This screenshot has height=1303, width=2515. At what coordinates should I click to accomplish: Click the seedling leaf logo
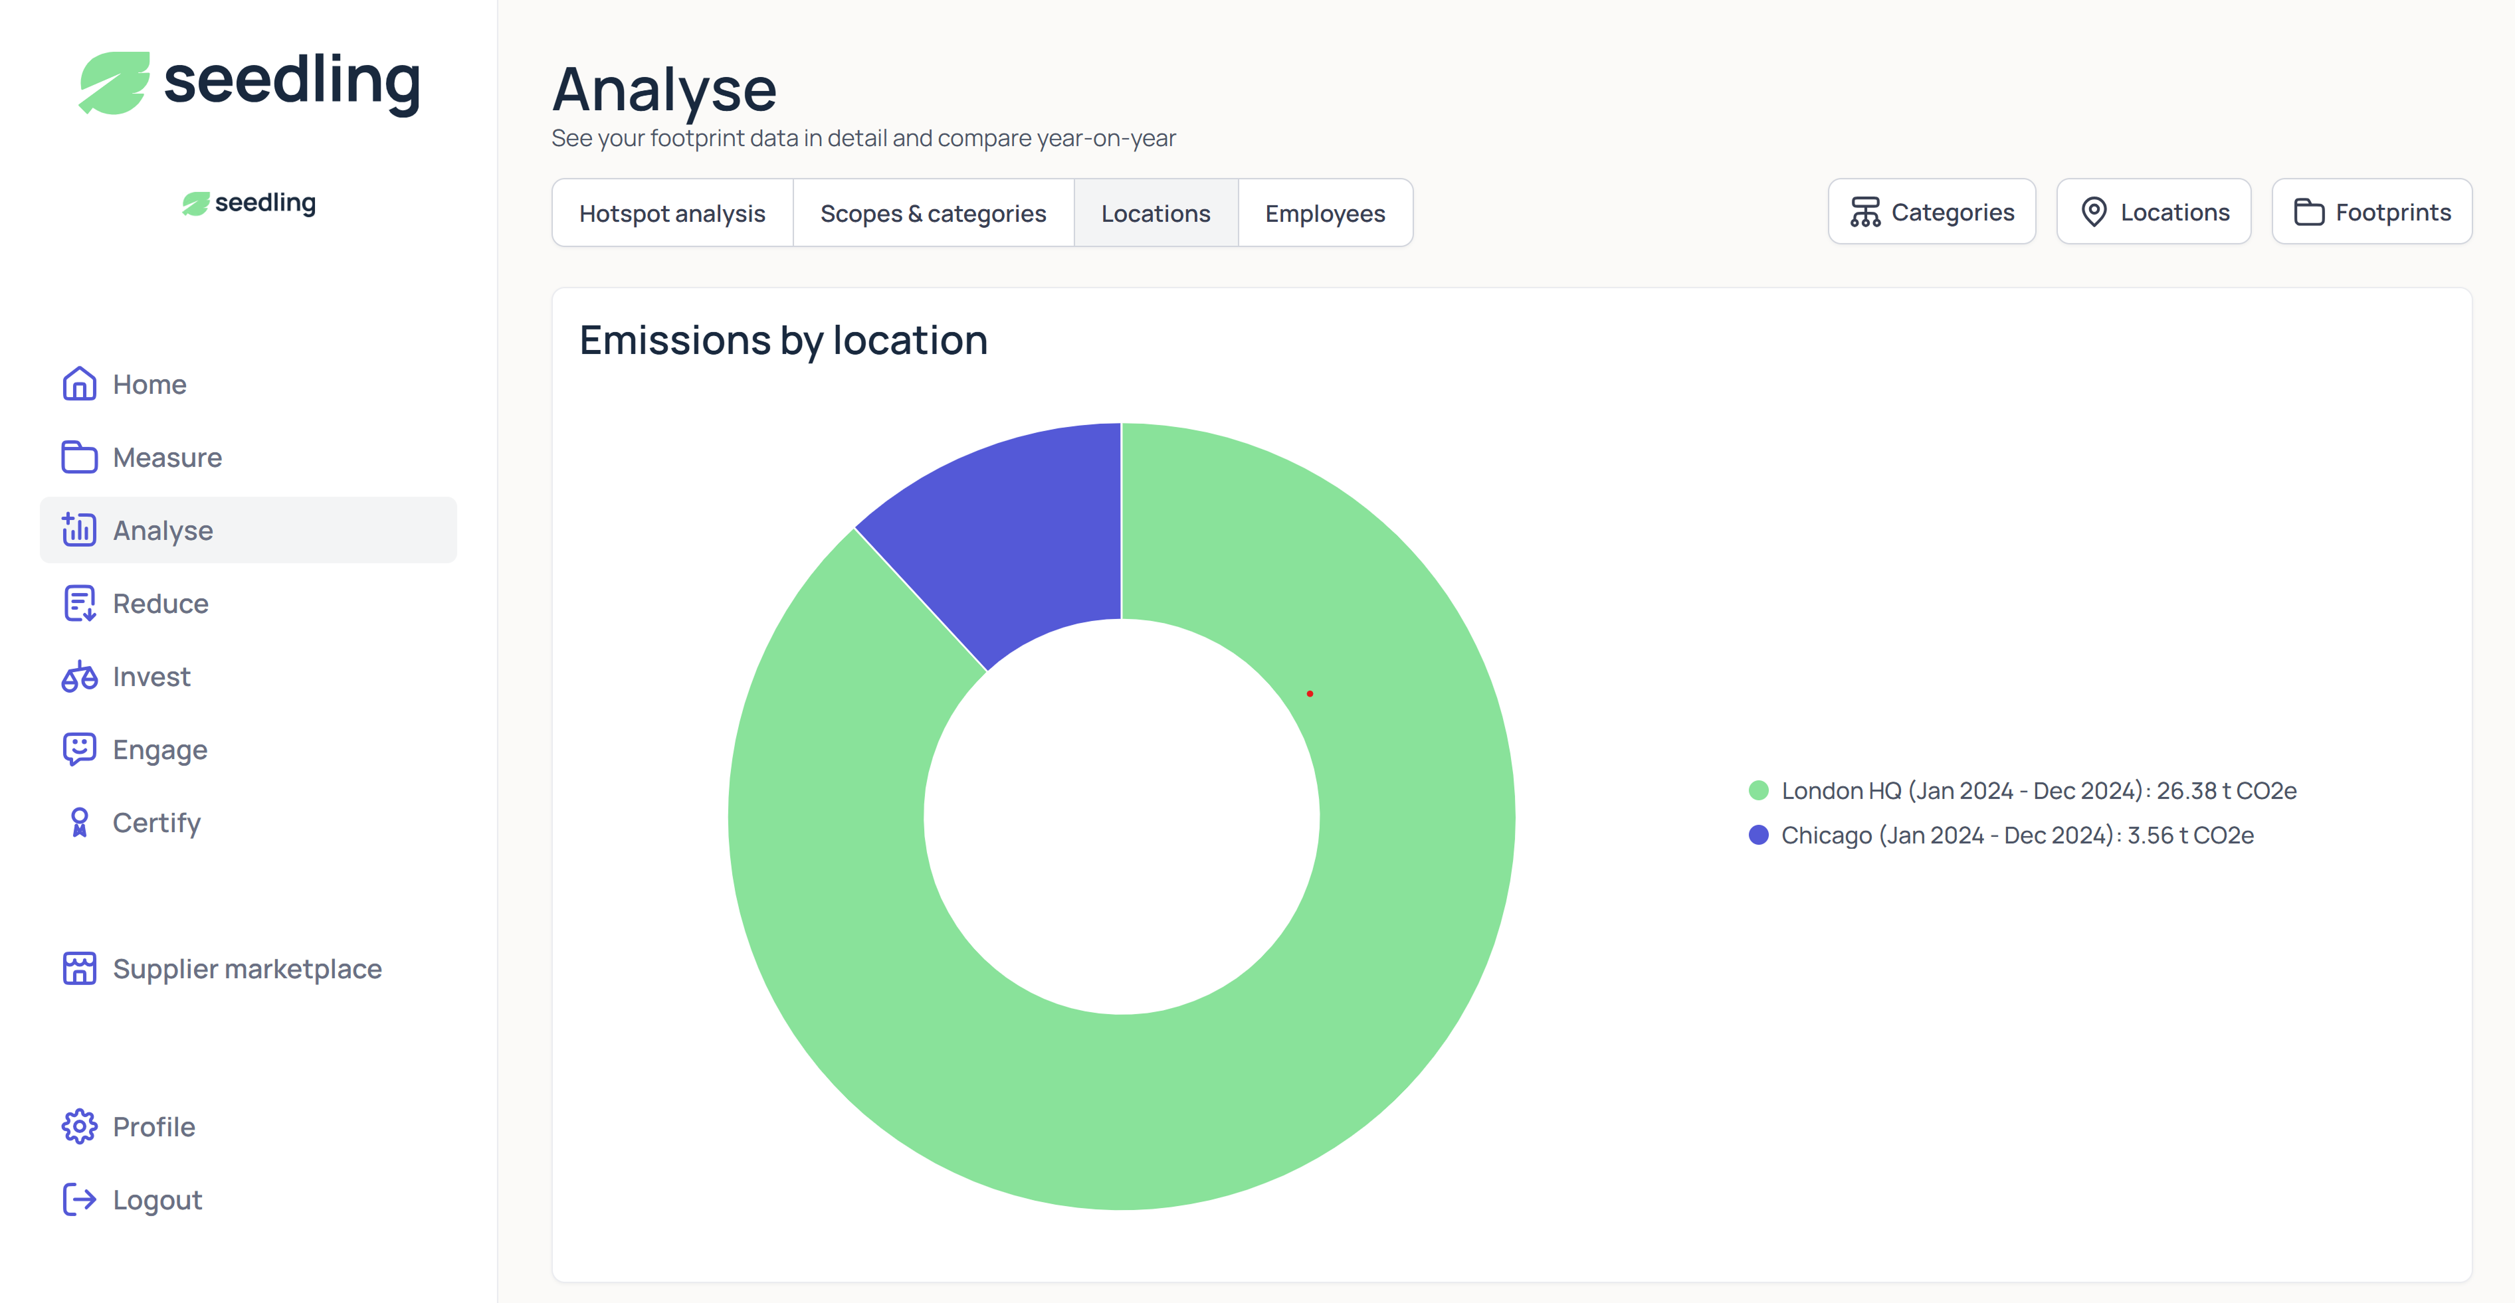[114, 83]
